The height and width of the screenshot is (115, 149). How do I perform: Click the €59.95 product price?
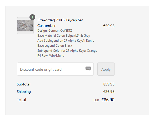tap(109, 26)
